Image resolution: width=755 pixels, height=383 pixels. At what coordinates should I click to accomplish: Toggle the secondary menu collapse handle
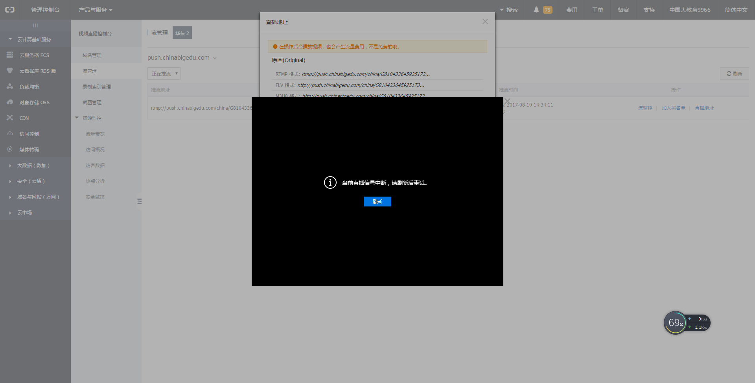[139, 201]
